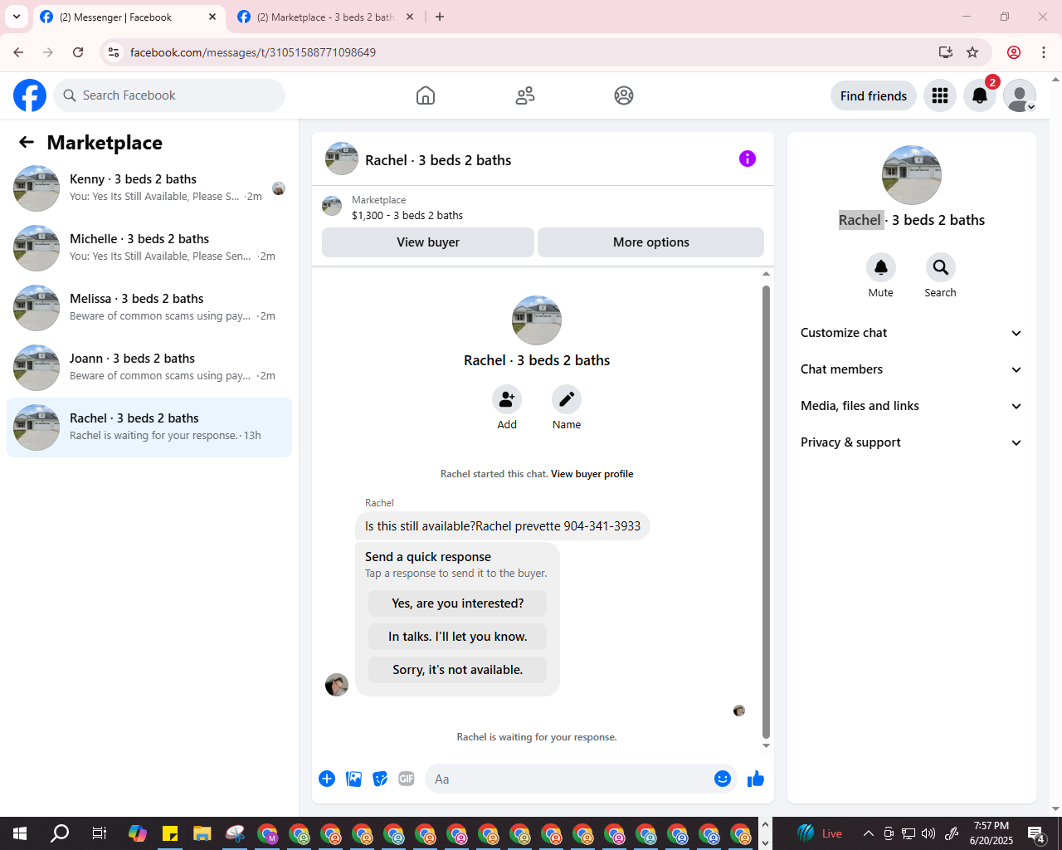Open the View buyer profile link
This screenshot has height=850, width=1062.
pyautogui.click(x=592, y=474)
